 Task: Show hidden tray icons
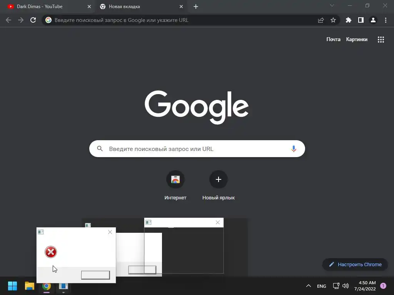click(x=309, y=286)
